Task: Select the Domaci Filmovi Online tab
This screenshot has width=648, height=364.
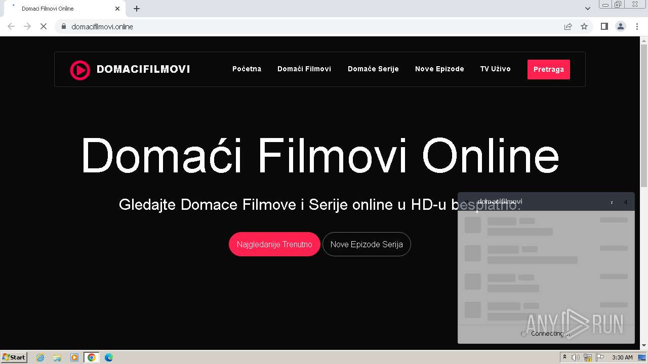Action: [64, 9]
